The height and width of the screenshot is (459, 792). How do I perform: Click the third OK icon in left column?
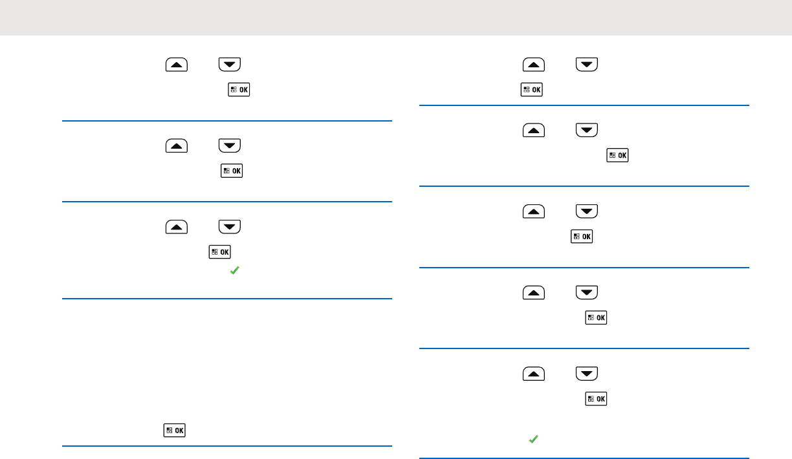(219, 252)
